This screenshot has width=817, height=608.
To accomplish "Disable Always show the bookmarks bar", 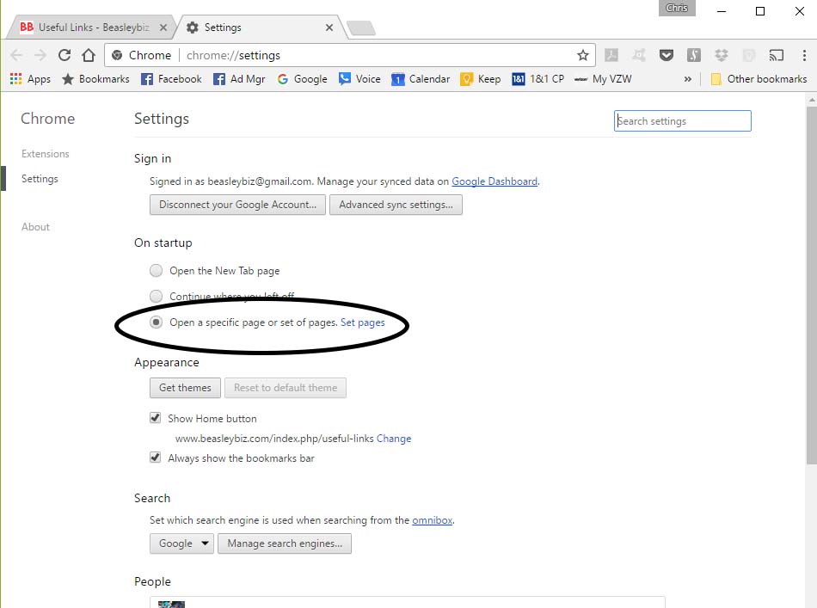I will [156, 458].
